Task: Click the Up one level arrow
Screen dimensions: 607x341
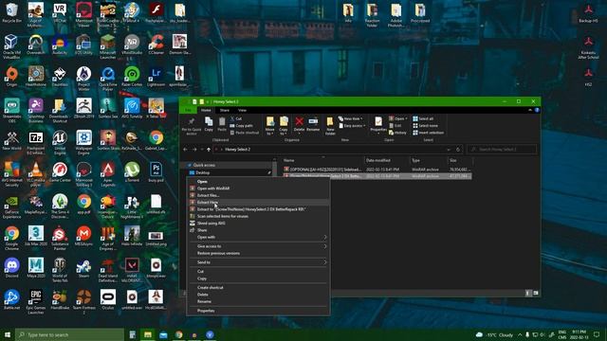Action: click(209, 150)
